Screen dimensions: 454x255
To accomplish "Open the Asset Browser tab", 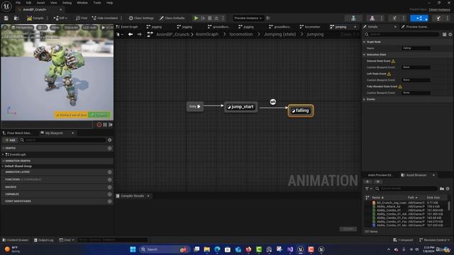I will pyautogui.click(x=416, y=175).
